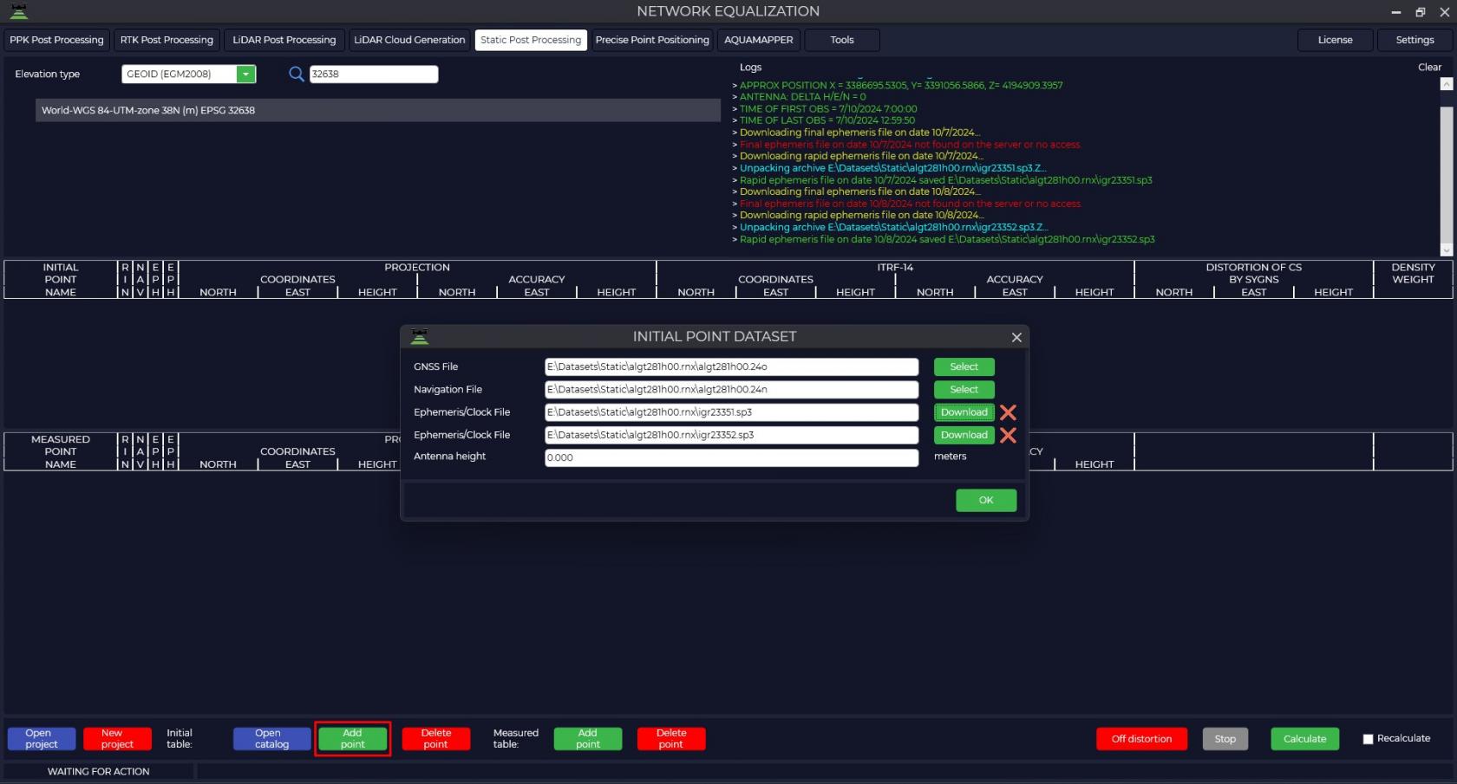
Task: Edit the GNSS File path field
Action: point(731,367)
